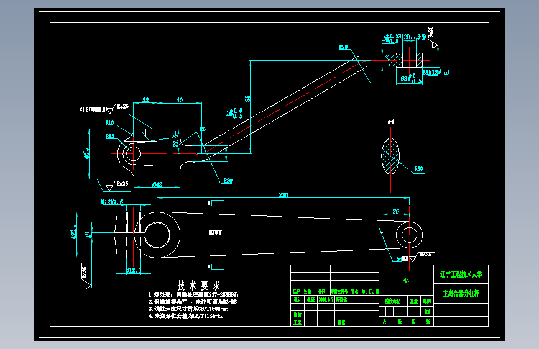The image size is (539, 349).
Task: Select note 3 referencing GB/T1804-m
Action: [x=188, y=309]
